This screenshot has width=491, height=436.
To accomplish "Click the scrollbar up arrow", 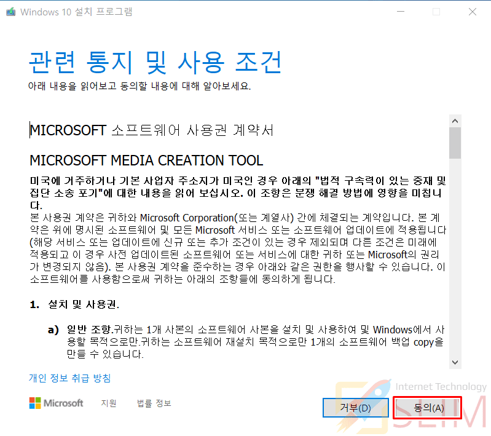I will [x=455, y=121].
